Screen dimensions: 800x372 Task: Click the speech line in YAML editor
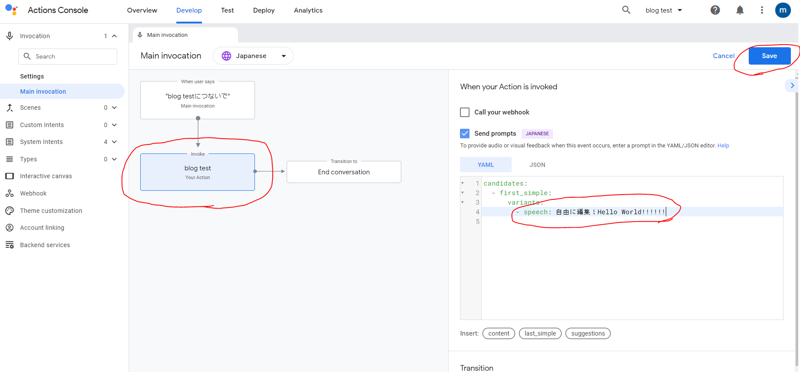pos(632,212)
